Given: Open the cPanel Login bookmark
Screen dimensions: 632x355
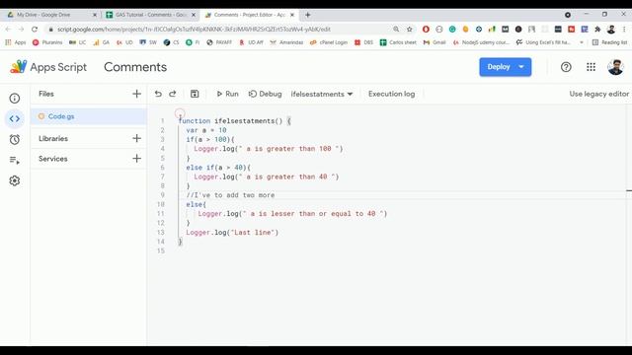Looking at the screenshot, I should (x=329, y=42).
